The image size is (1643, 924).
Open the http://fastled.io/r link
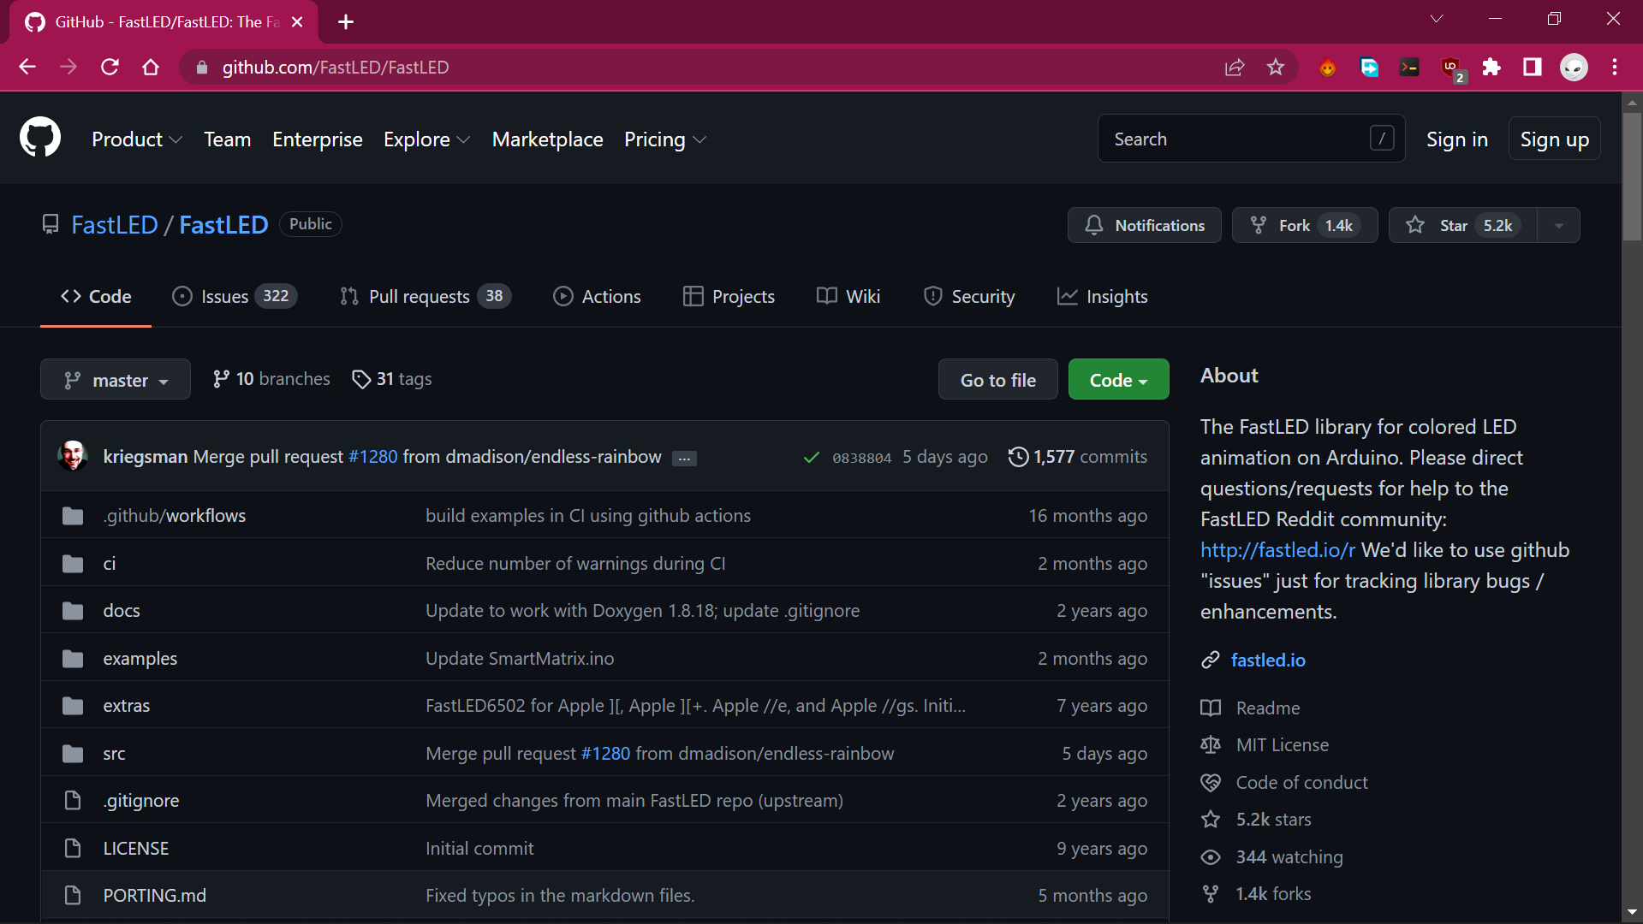pyautogui.click(x=1277, y=550)
